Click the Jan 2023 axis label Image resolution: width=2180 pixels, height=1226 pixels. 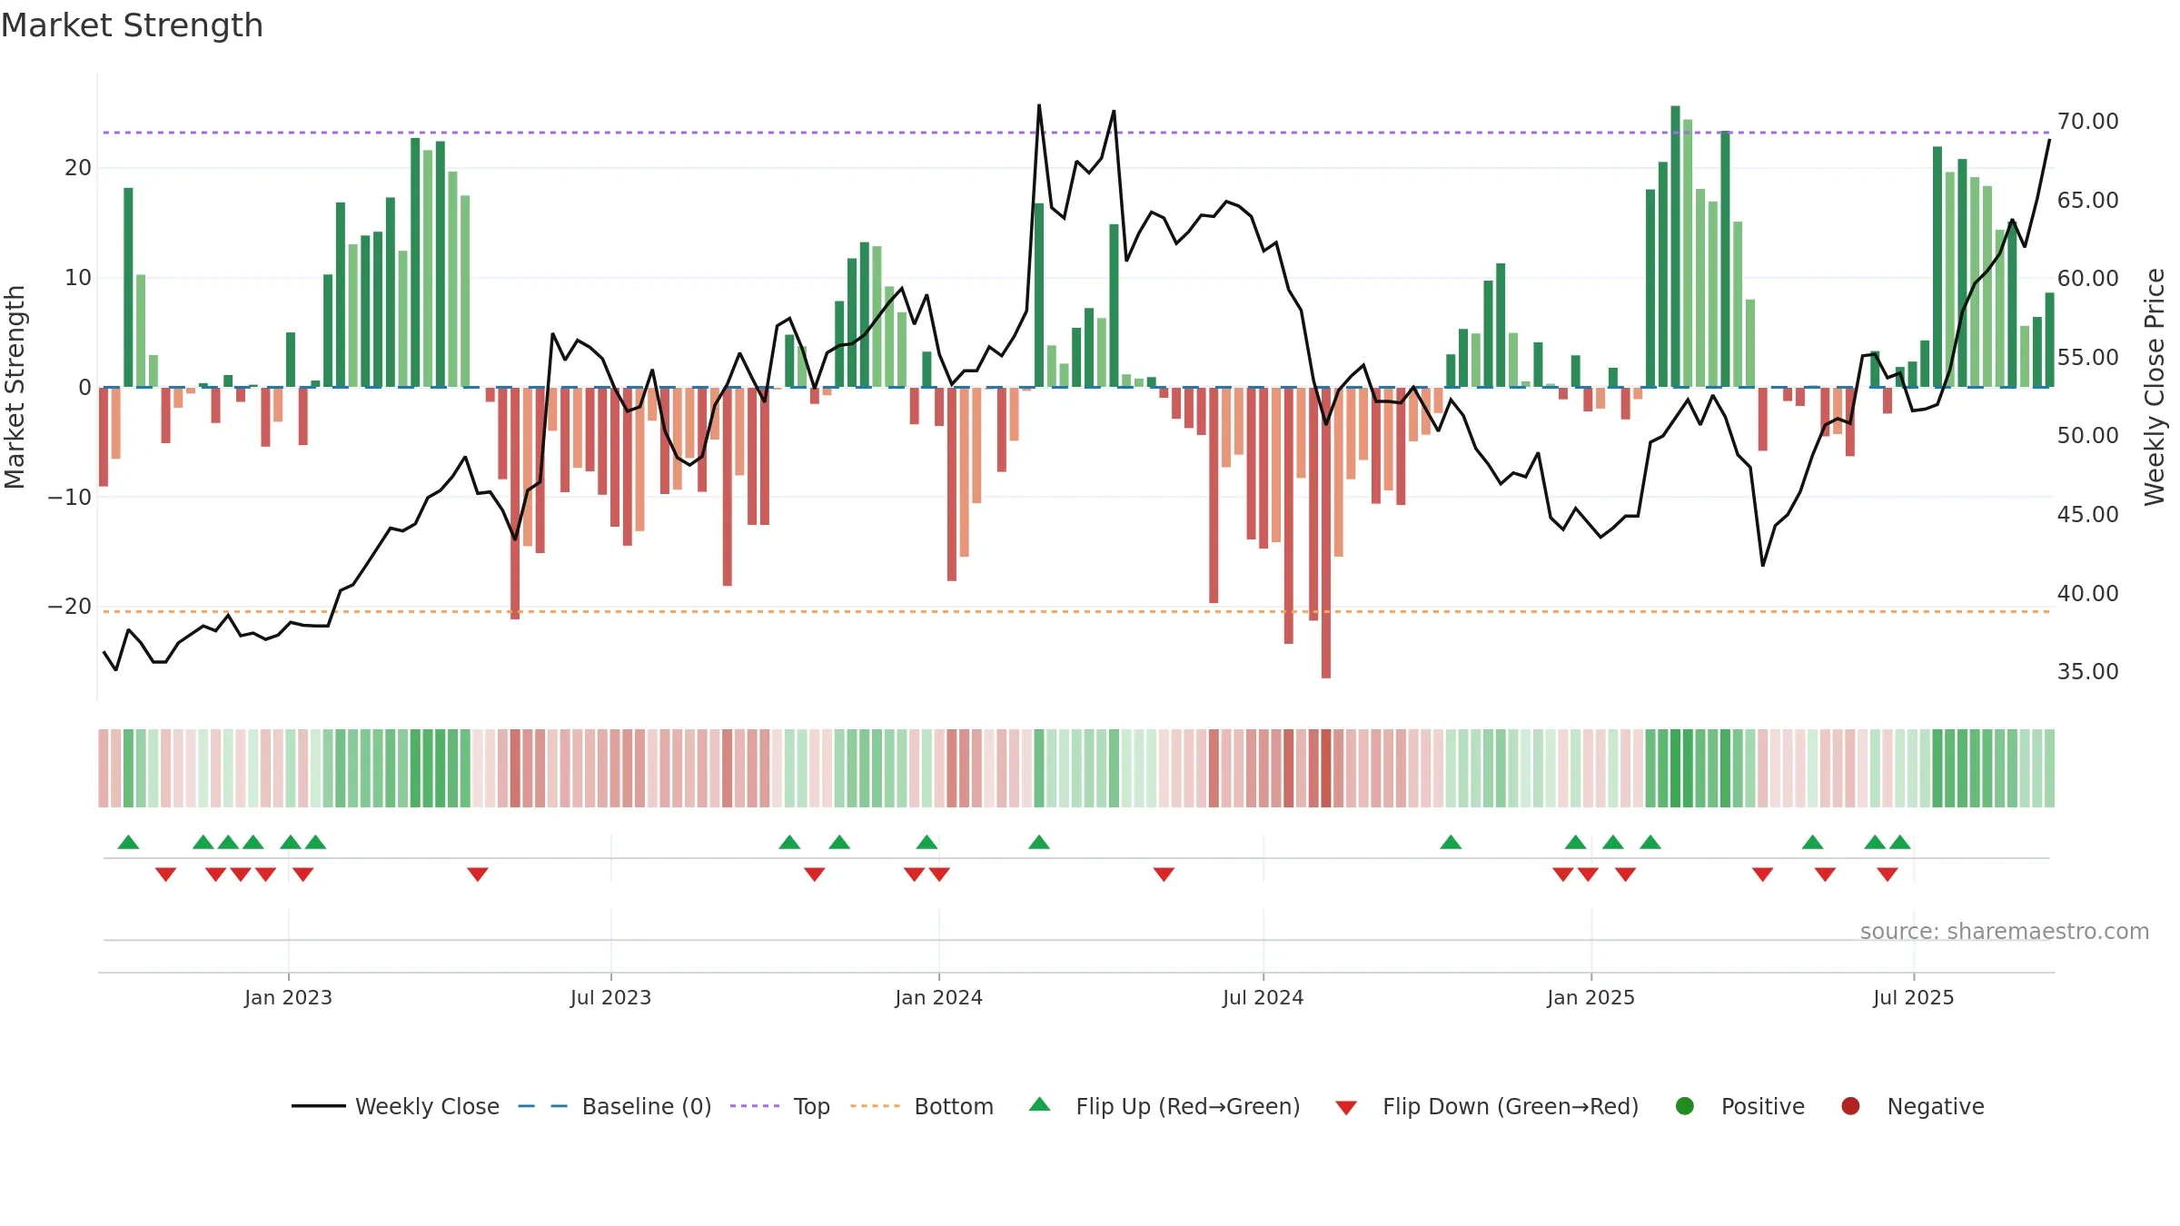tap(288, 997)
